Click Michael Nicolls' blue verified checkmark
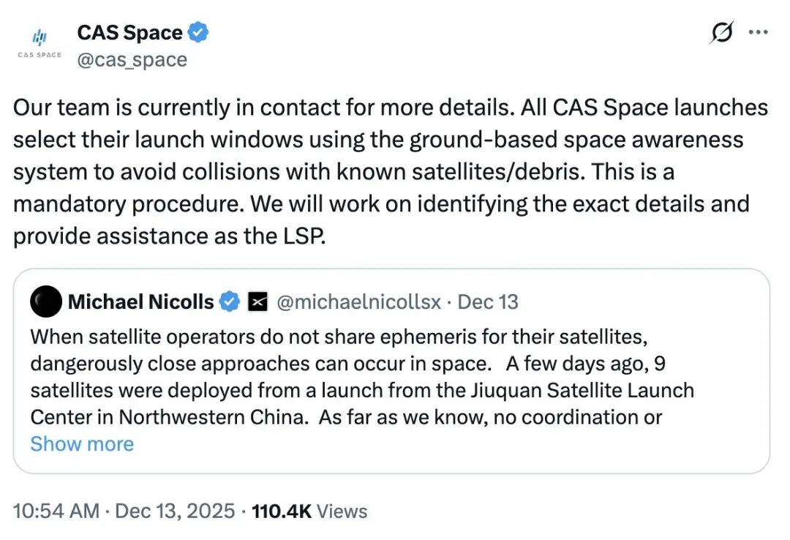Screen dimensions: 790x540 click(230, 301)
